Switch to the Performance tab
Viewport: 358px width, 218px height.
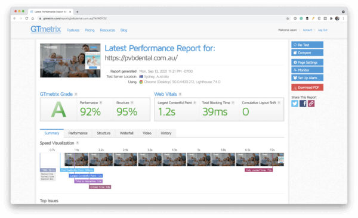pyautogui.click(x=78, y=133)
